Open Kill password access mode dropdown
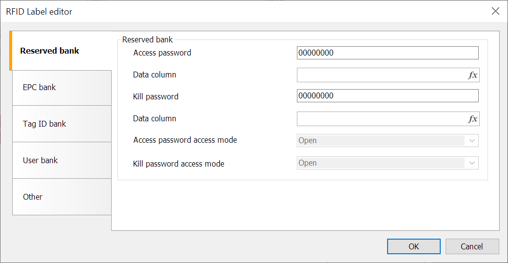The image size is (508, 263). [388, 163]
